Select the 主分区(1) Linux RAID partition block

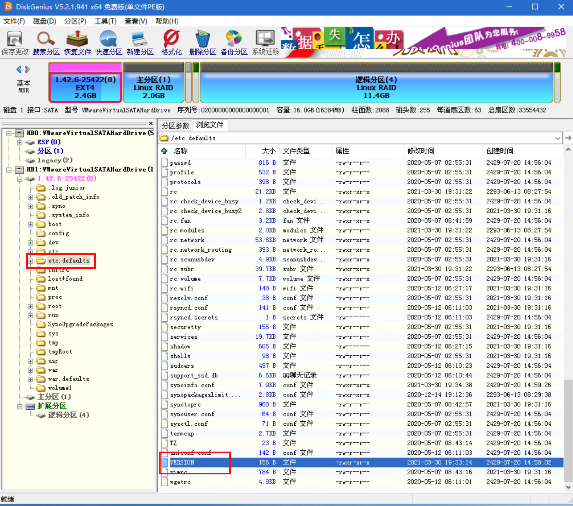tap(153, 82)
